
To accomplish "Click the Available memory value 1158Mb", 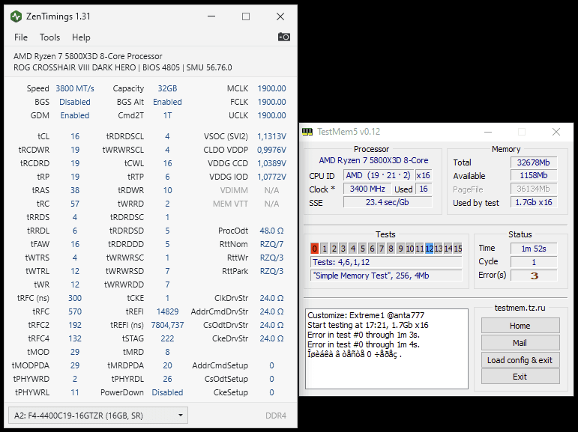I will [x=534, y=176].
